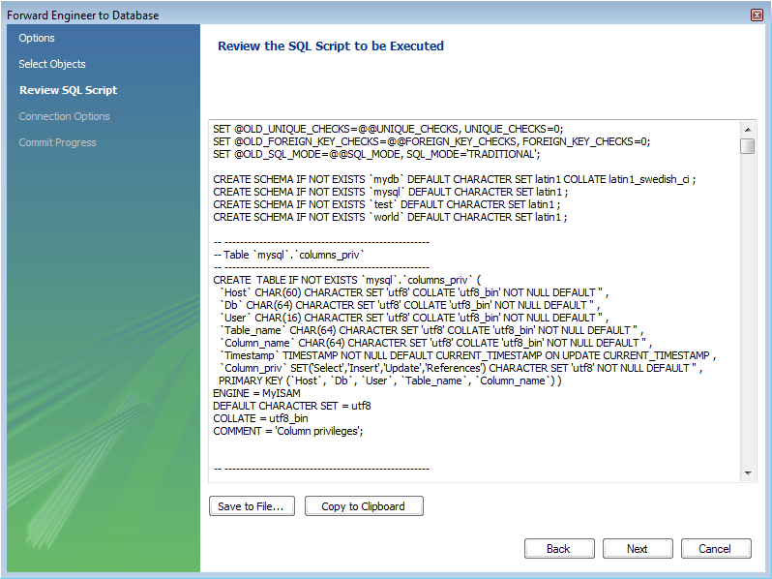This screenshot has height=579, width=772.
Task: Proceed by clicking Next
Action: (x=637, y=549)
